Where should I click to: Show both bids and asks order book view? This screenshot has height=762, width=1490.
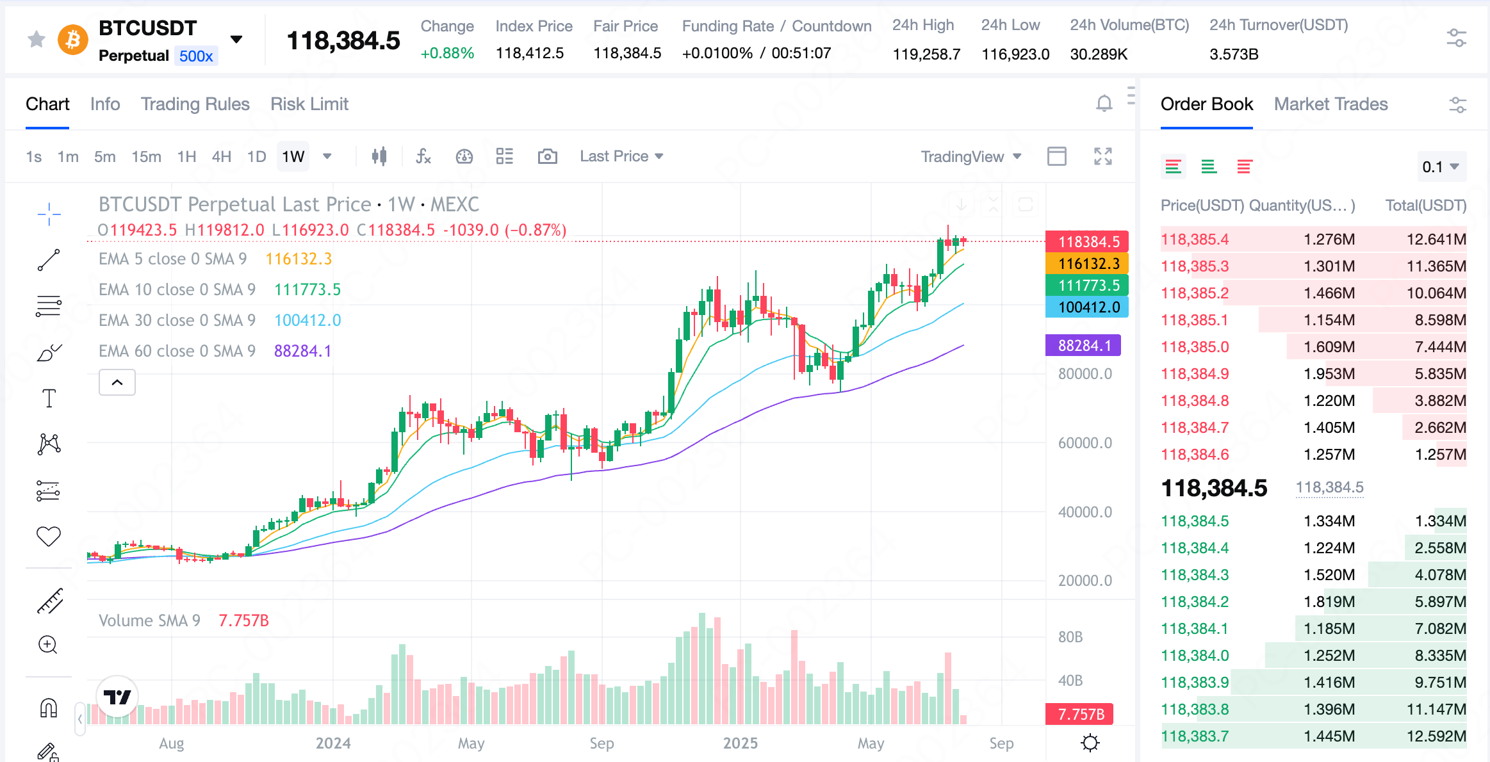coord(1173,167)
